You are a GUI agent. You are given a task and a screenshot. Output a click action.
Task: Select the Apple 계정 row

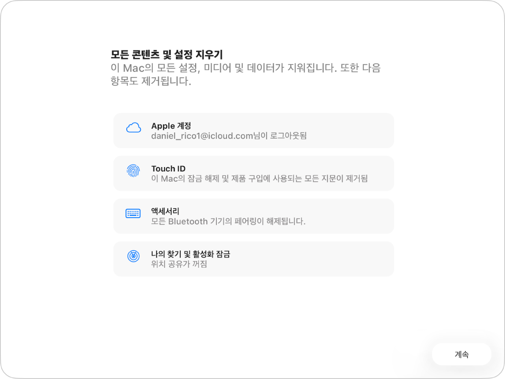[253, 130]
